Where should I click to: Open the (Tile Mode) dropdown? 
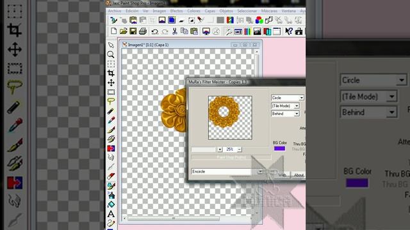297,106
